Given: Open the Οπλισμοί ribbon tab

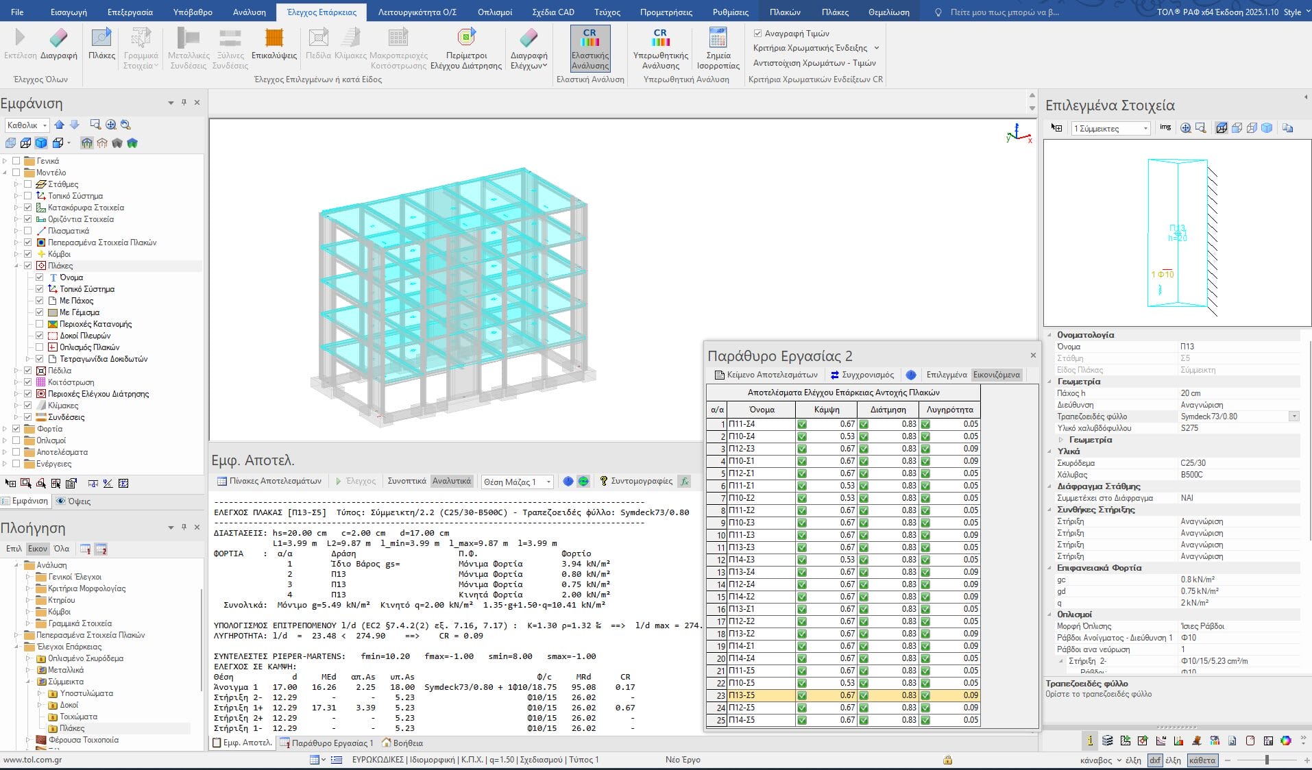Looking at the screenshot, I should [494, 12].
